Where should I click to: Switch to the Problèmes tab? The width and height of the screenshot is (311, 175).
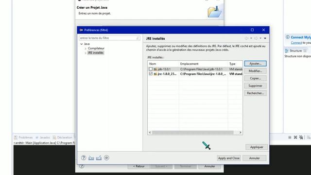pyautogui.click(x=23, y=137)
